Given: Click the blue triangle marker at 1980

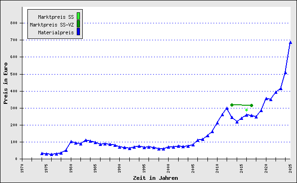Looking at the screenshot, I should click(71, 142).
